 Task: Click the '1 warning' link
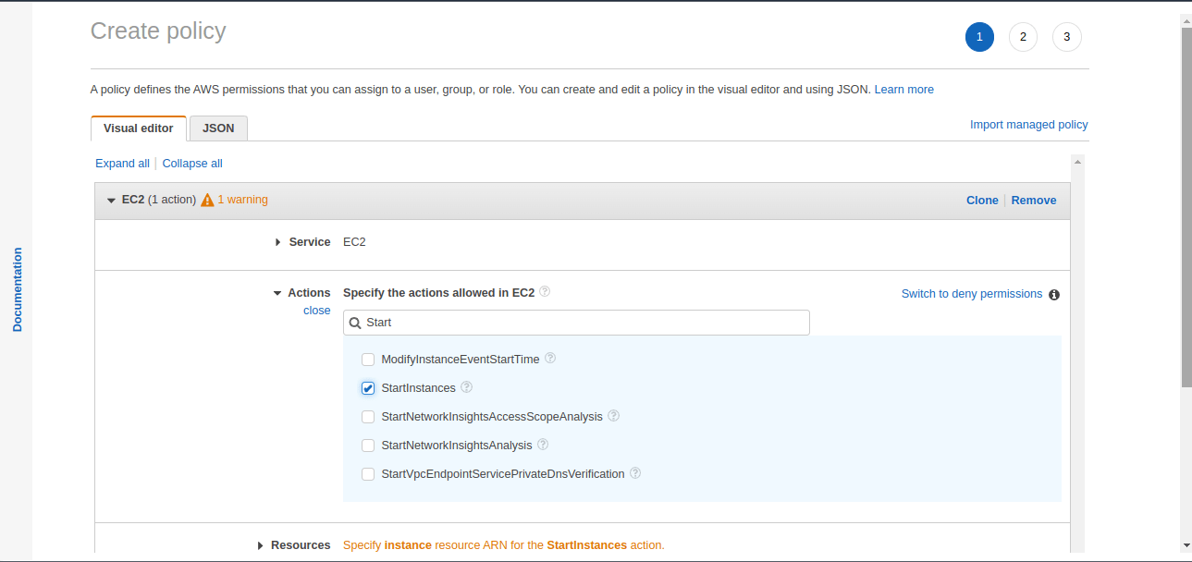242,200
